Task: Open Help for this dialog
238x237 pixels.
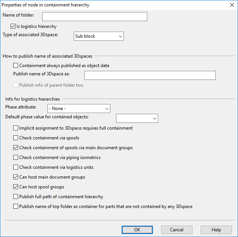Action: 216,230
